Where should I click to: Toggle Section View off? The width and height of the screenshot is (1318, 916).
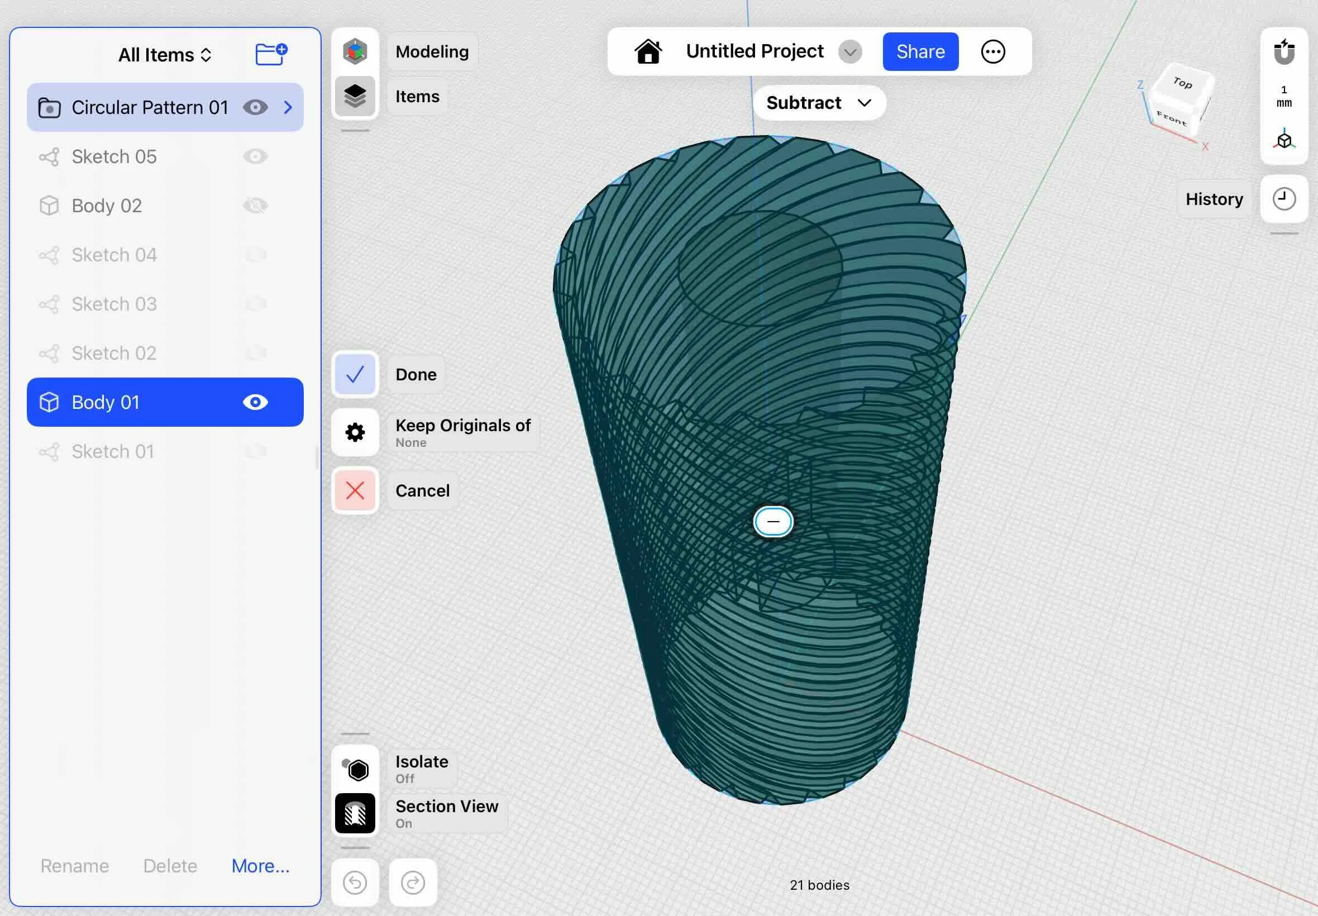coord(355,814)
